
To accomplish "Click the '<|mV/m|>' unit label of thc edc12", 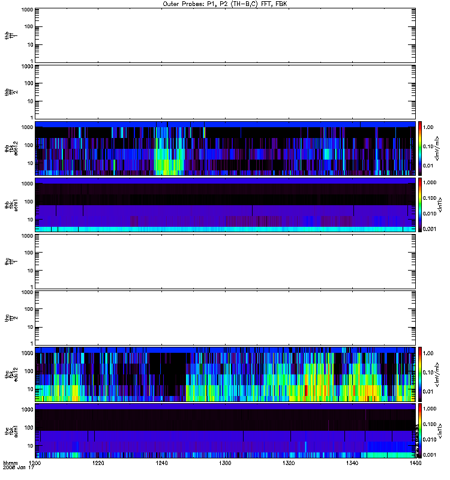I will click(437, 374).
